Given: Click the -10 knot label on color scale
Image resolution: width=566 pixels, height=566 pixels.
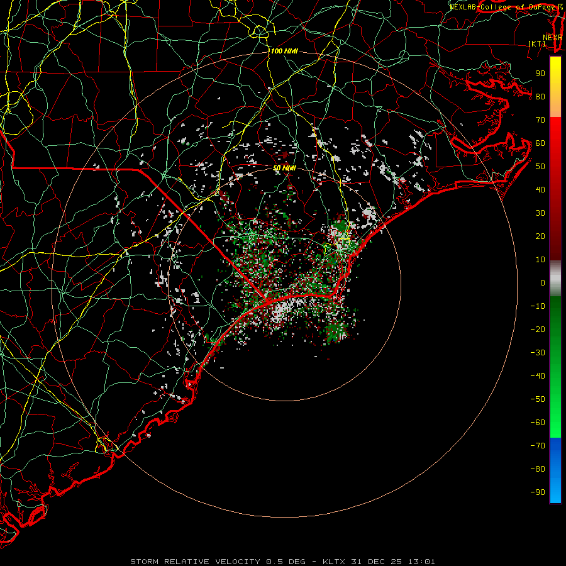Looking at the screenshot, I should coord(538,306).
